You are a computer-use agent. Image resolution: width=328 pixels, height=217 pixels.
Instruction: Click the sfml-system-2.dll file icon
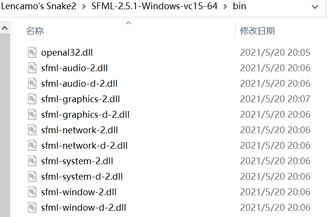click(x=32, y=161)
